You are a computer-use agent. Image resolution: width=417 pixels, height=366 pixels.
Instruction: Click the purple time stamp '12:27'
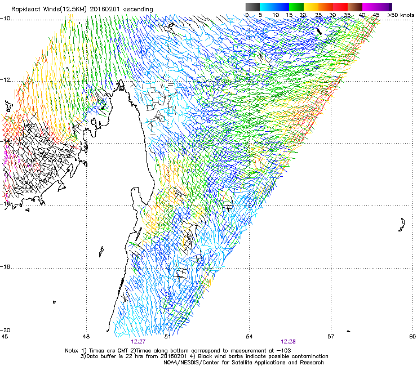pos(138,342)
